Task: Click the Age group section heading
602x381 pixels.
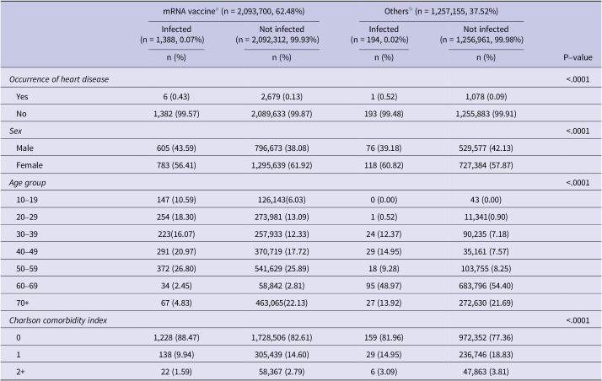Action: tap(28, 183)
